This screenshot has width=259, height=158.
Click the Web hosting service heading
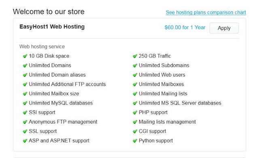[42, 47]
